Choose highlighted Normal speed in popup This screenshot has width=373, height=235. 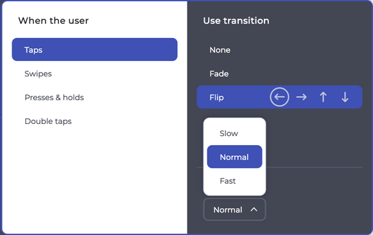[x=234, y=157]
